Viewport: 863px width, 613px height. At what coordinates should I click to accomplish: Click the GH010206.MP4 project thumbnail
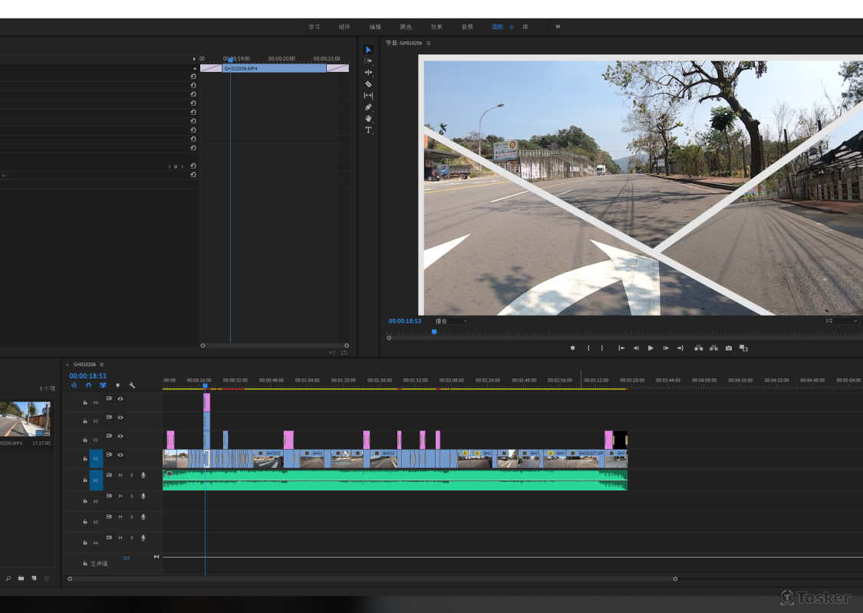tap(25, 419)
